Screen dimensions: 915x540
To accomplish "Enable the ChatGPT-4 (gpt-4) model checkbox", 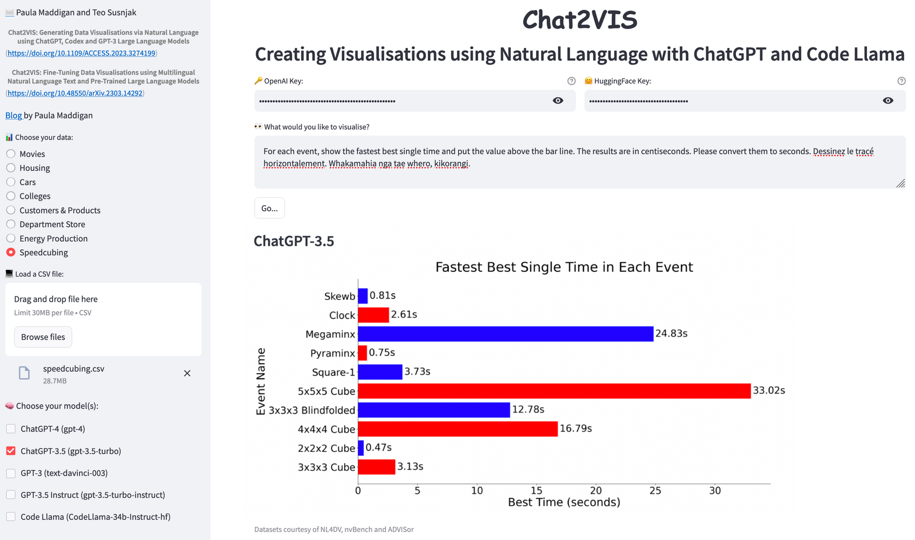I will coord(11,429).
